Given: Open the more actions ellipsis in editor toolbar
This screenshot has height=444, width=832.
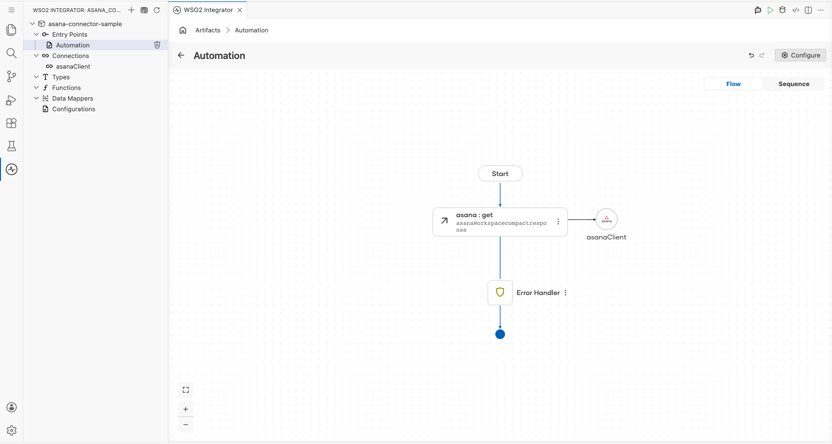Looking at the screenshot, I should [821, 10].
